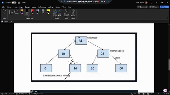
Task: Switch to Print Layout view icon
Action: click(144, 94)
